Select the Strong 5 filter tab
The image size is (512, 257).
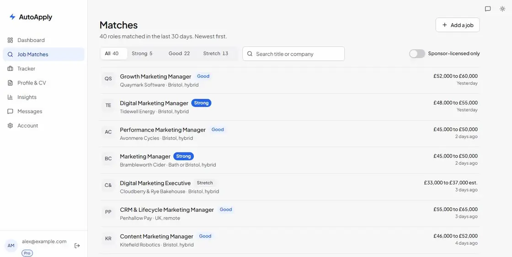pyautogui.click(x=142, y=53)
